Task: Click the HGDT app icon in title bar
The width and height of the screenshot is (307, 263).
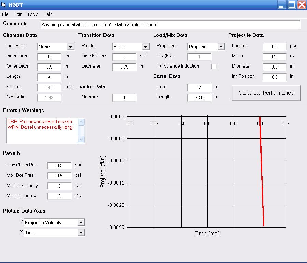Action: coord(4,4)
